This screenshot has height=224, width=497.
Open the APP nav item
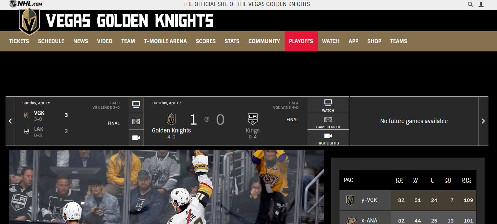353,41
